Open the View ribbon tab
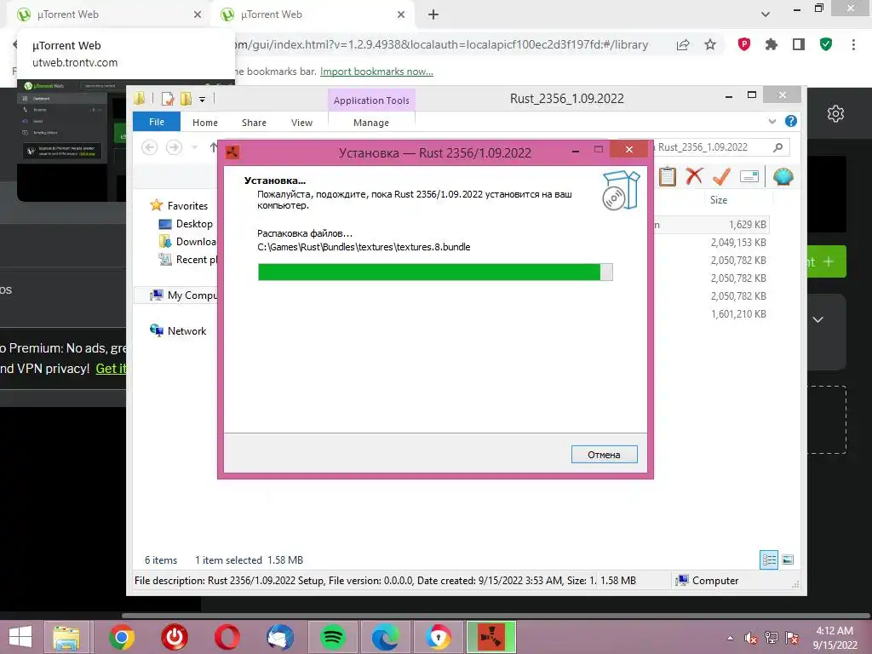Image resolution: width=872 pixels, height=654 pixels. 302,123
